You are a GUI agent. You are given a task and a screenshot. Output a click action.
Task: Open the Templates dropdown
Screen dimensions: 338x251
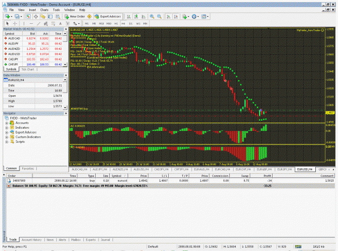(204, 16)
